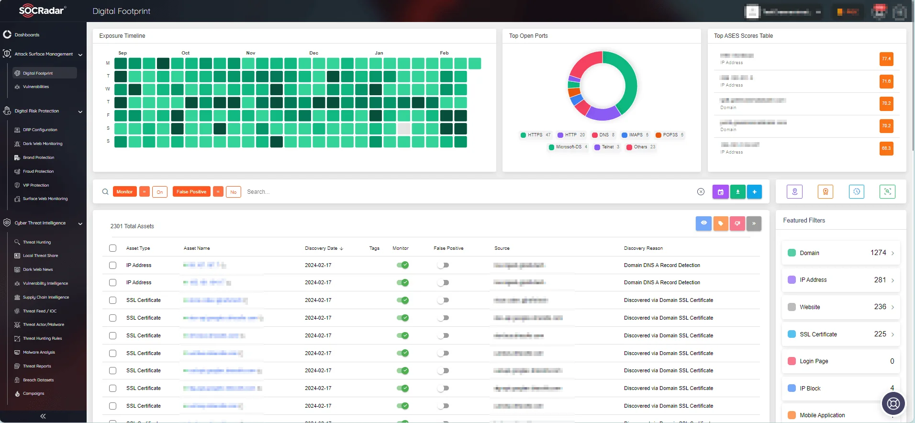Viewport: 915px width, 423px height.
Task: Open the help lifebuoy widget
Action: 893,404
